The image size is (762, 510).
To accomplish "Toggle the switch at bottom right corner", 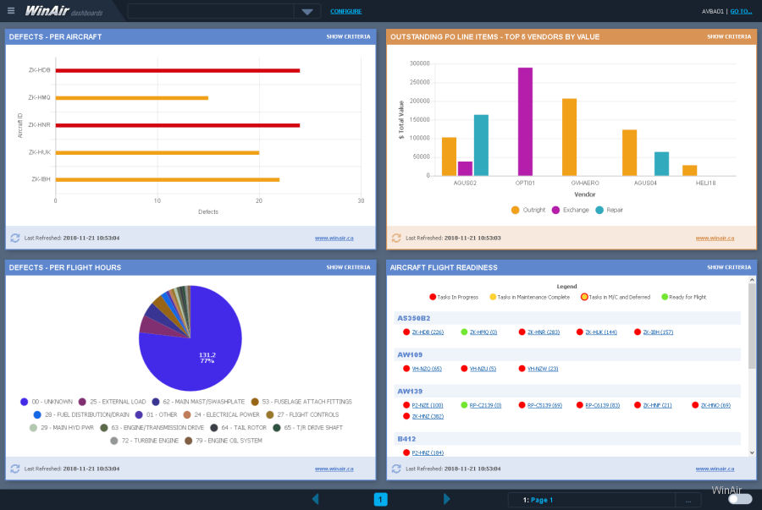I will click(x=739, y=499).
